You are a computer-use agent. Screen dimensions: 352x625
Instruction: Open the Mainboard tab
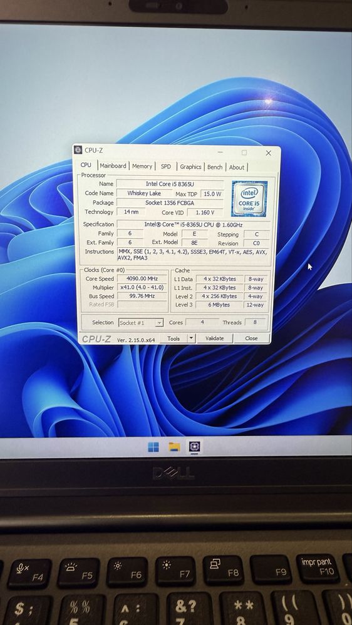coord(113,166)
